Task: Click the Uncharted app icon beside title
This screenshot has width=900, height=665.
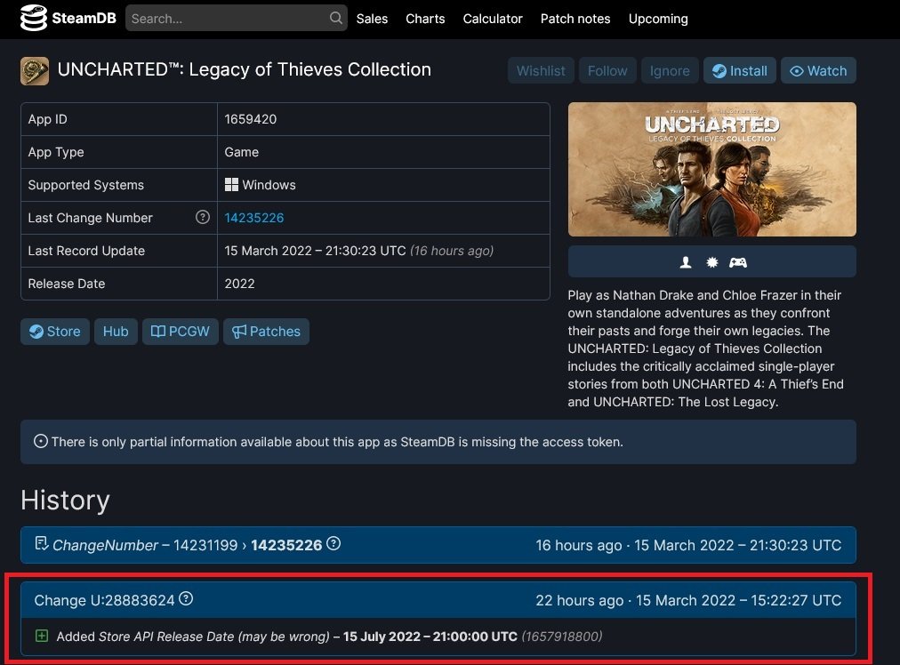Action: (35, 70)
